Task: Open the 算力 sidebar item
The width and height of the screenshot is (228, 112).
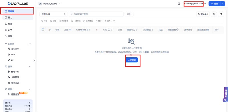Action: [18, 17]
